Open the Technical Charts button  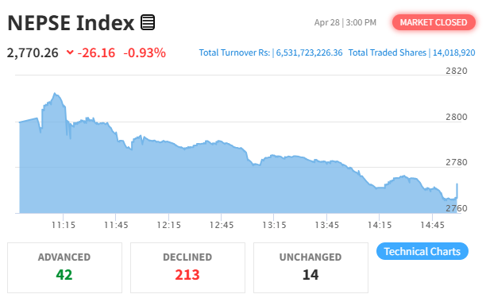pos(422,251)
